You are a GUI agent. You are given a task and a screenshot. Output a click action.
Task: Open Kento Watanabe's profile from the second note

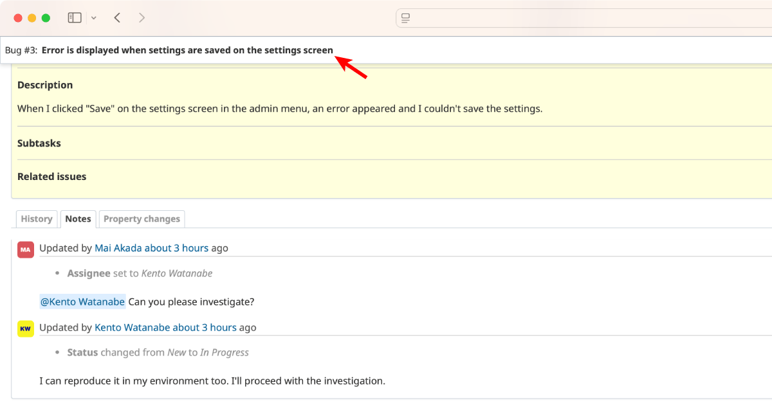(132, 328)
